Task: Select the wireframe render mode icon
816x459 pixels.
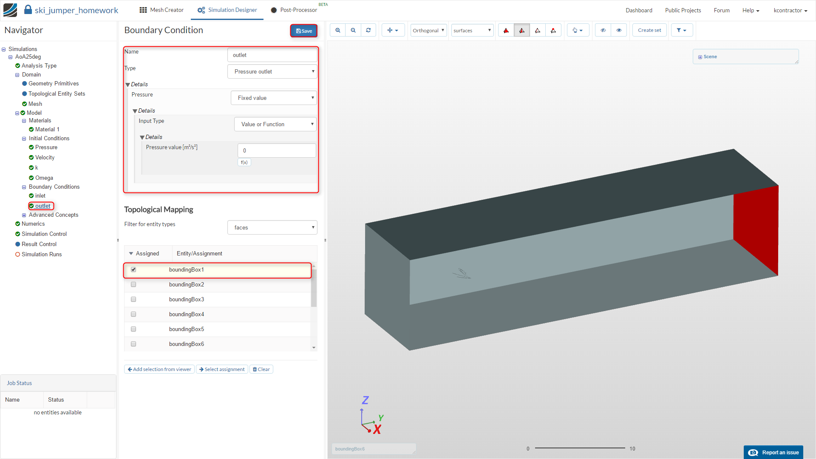Action: 538,30
